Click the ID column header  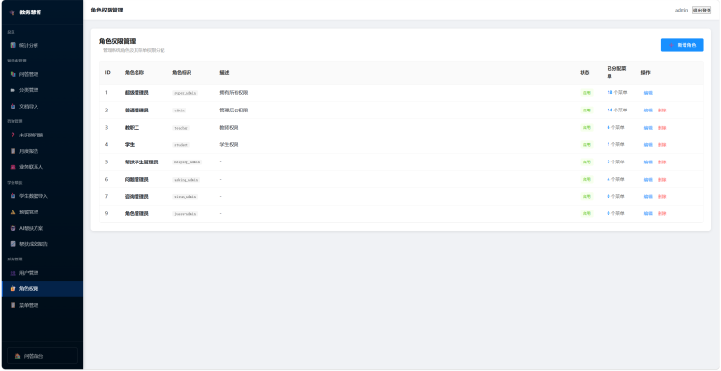click(x=107, y=73)
